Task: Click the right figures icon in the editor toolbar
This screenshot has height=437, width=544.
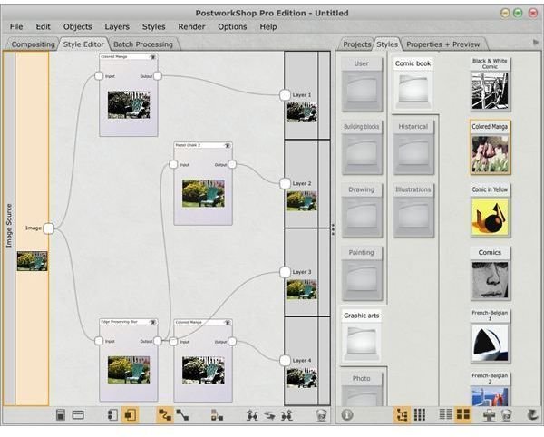Action: click(x=287, y=415)
